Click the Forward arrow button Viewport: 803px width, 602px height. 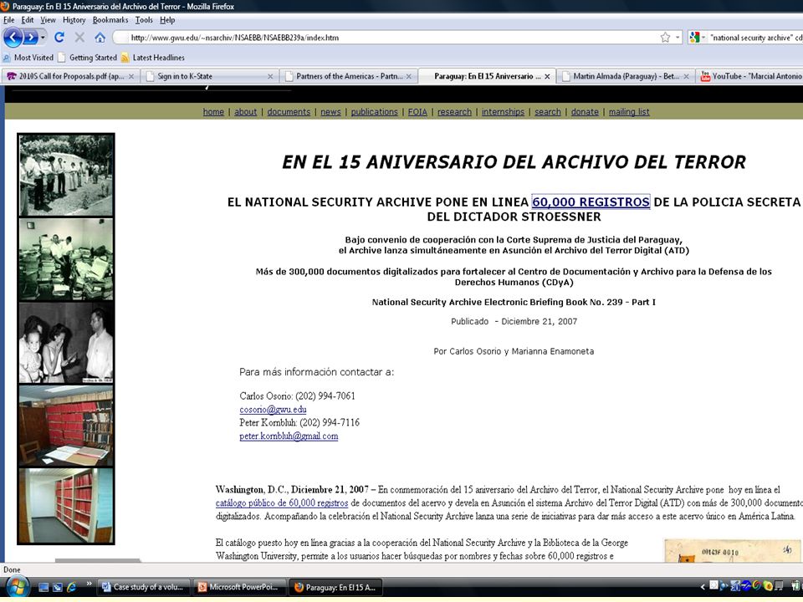pos(30,38)
